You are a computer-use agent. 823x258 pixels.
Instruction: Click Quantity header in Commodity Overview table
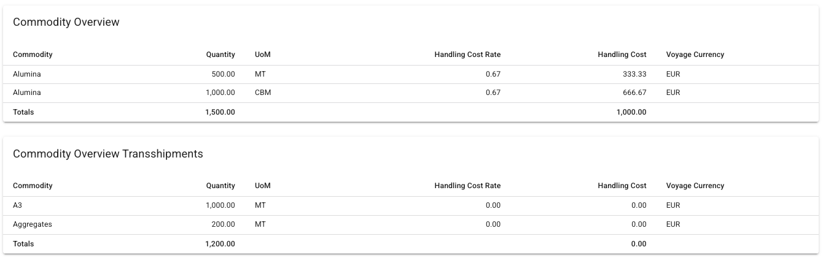[x=220, y=55]
